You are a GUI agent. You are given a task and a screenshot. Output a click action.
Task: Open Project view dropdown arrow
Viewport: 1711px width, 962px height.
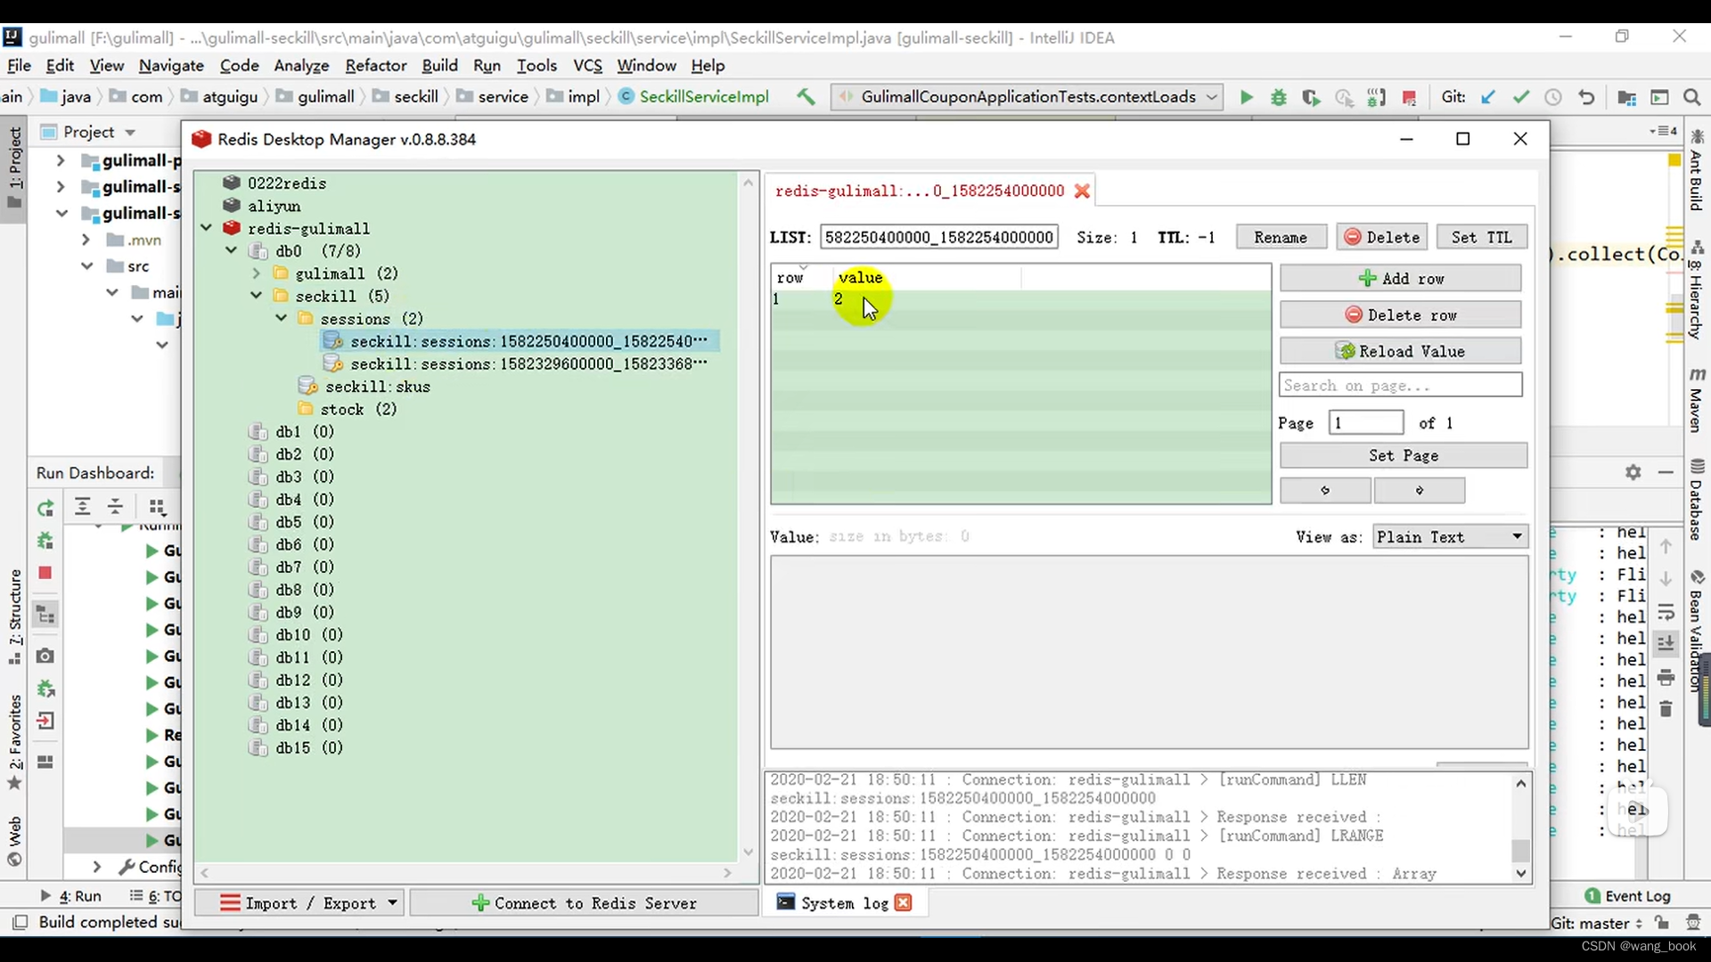pos(130,132)
